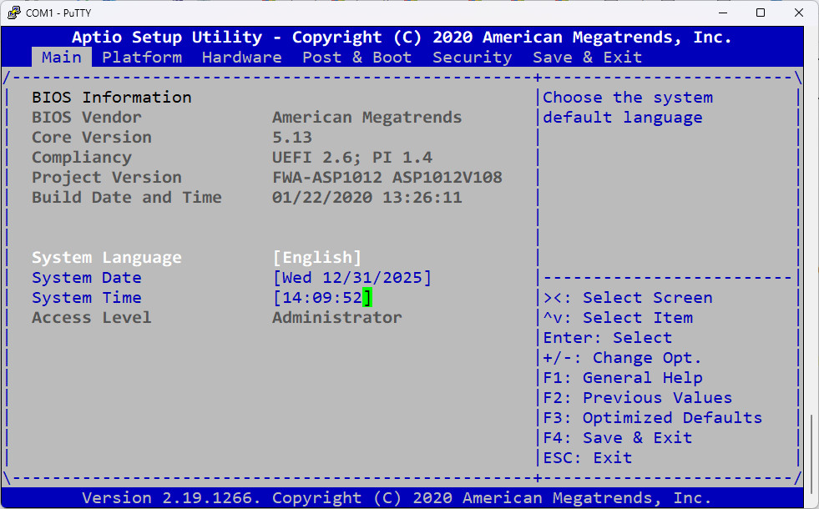Click the PuTTY icon in title bar
The image size is (819, 509).
[14, 13]
